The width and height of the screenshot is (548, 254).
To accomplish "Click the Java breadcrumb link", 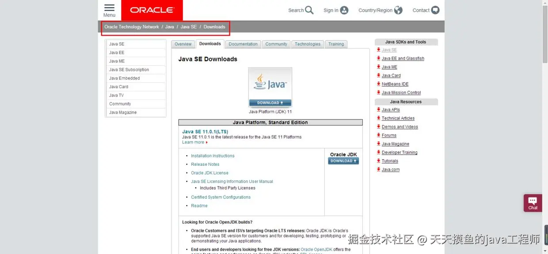I will (170, 27).
